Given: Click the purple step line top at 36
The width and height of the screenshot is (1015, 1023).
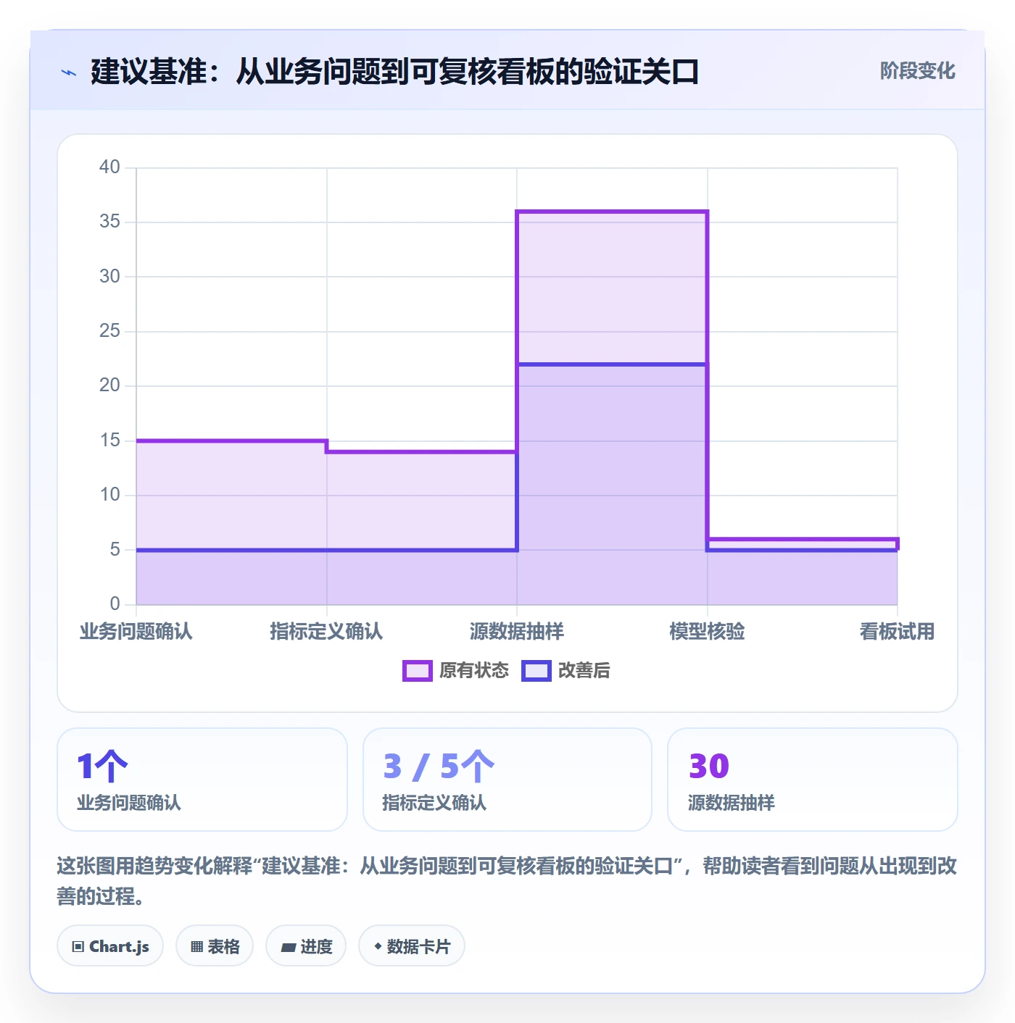Looking at the screenshot, I should (x=612, y=212).
